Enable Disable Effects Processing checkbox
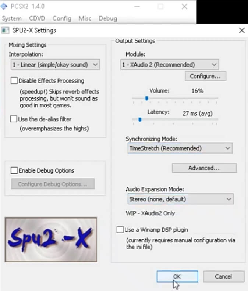248x291 pixels. [14, 81]
